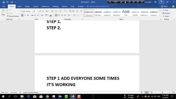This screenshot has height=99, width=176.
Task: Apply the Normal style
Action: click(89, 13)
